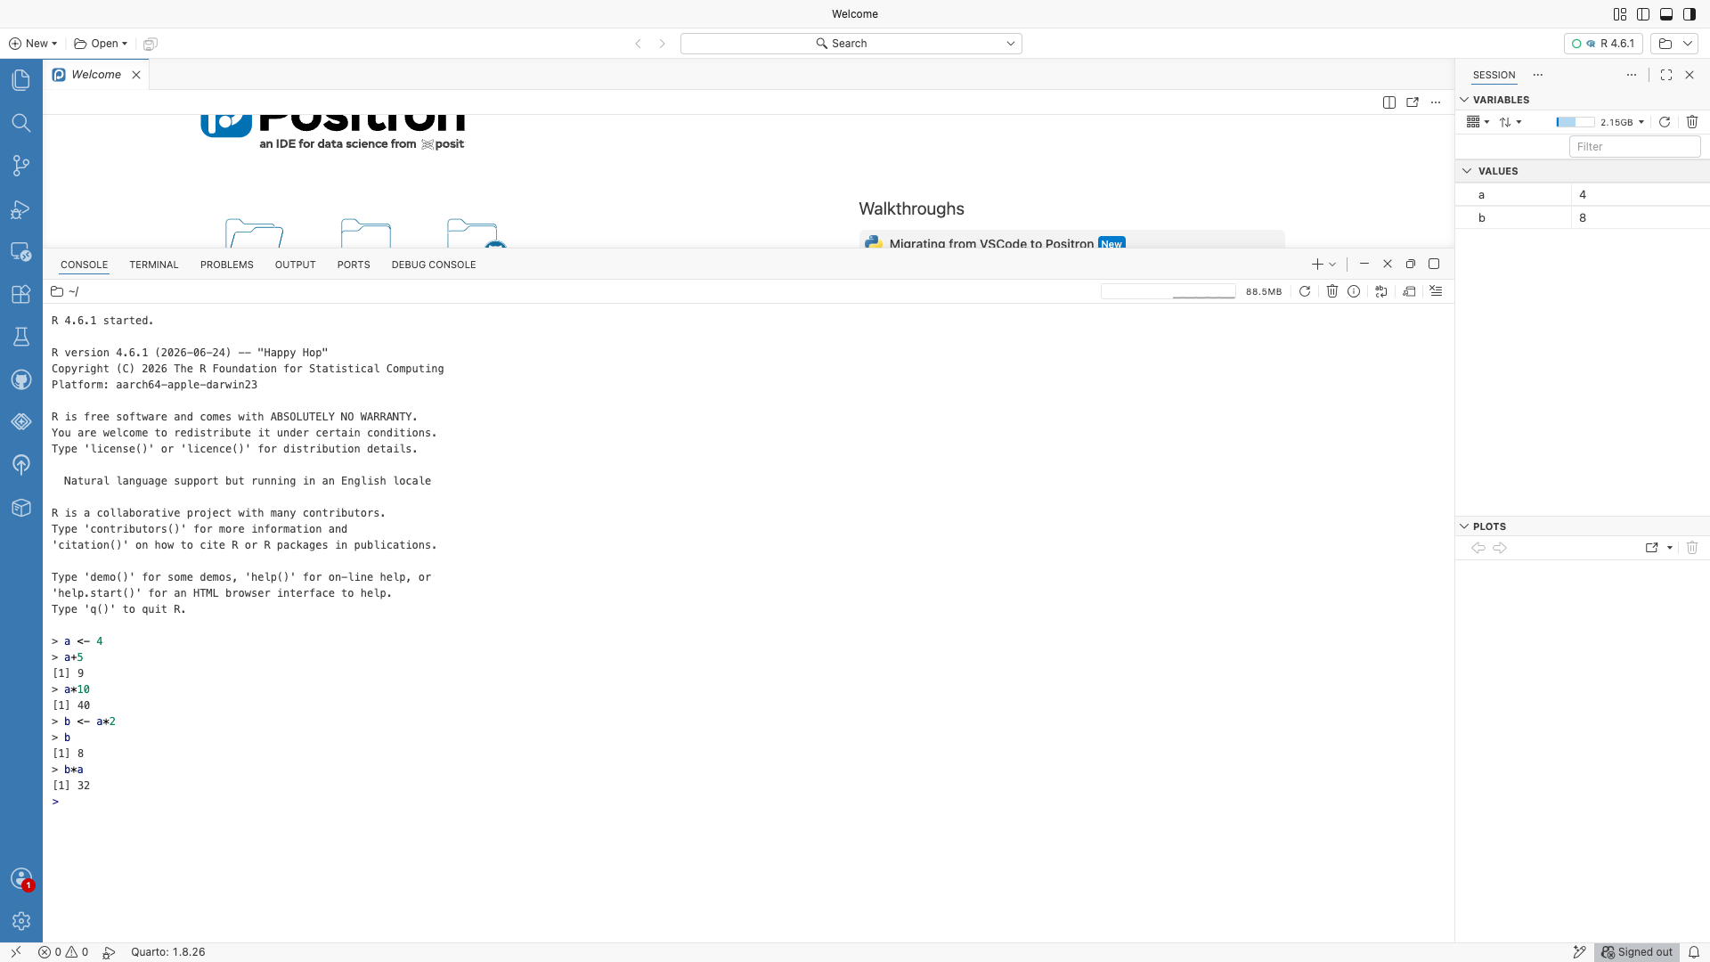Open the folder selector dropdown

point(1675,44)
